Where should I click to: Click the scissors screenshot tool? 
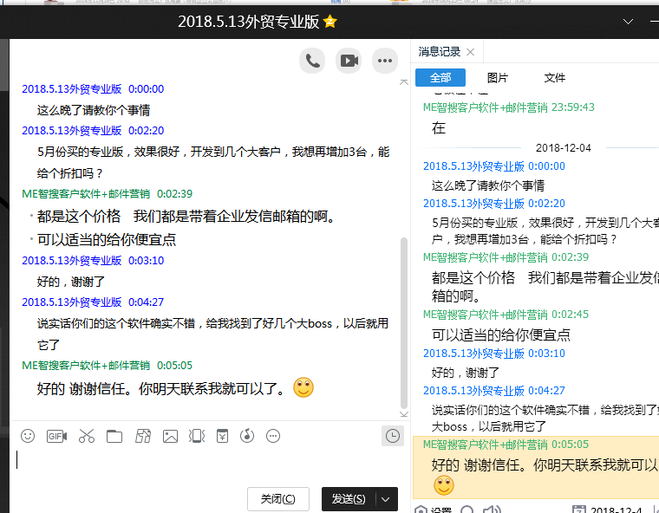(x=86, y=436)
